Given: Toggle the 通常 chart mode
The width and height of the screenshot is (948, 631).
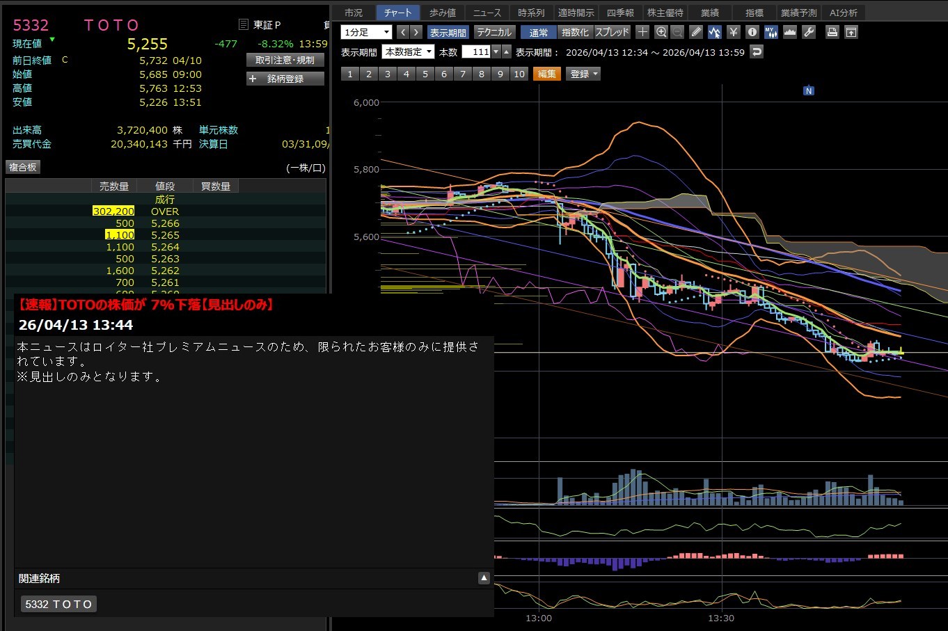Looking at the screenshot, I should click(x=539, y=32).
